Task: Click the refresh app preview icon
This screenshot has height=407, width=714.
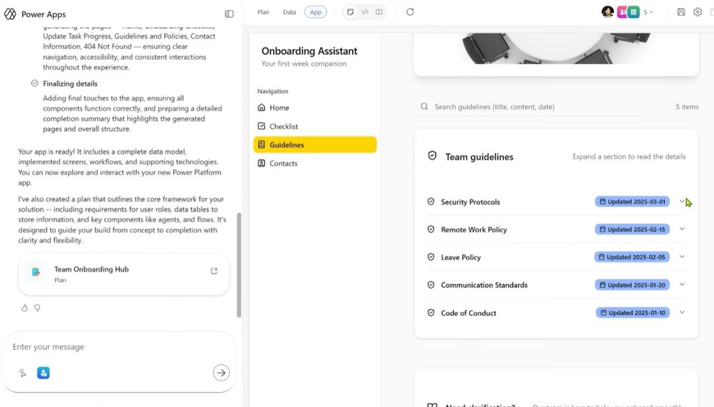Action: point(410,12)
